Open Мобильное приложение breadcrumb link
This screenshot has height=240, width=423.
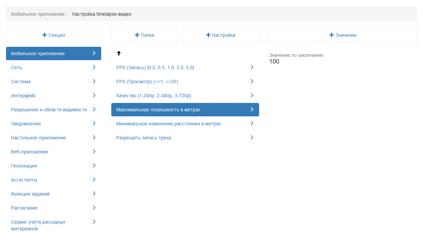click(38, 14)
